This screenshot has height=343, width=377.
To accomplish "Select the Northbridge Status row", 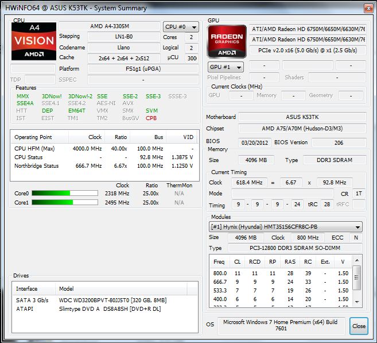I will click(x=104, y=166).
